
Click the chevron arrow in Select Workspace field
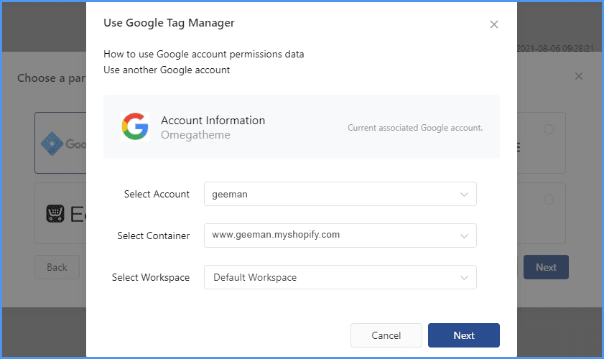click(465, 277)
